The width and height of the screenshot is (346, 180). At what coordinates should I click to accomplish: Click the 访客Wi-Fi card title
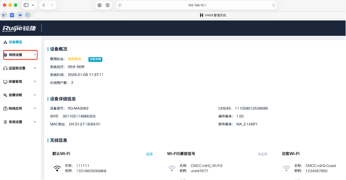click(291, 154)
